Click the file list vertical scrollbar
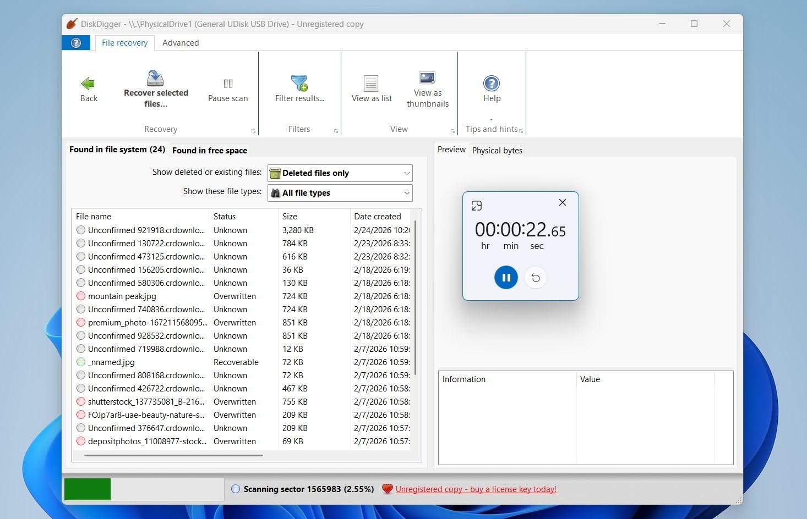Viewport: 807px width, 519px height. tap(415, 297)
